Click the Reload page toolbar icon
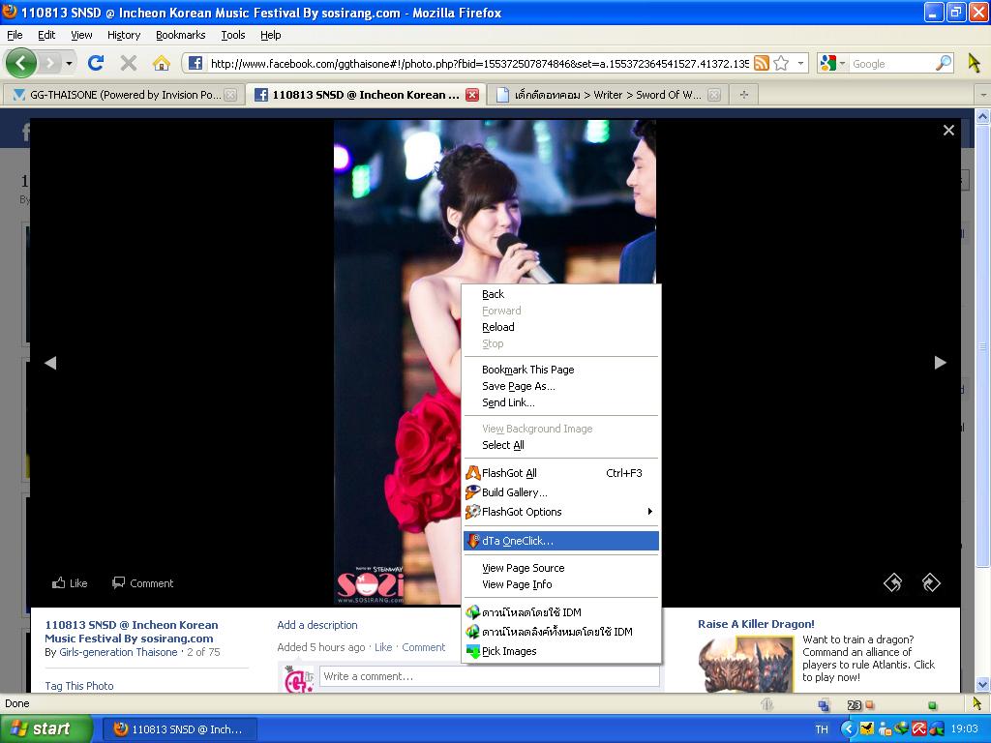The width and height of the screenshot is (991, 743). point(95,63)
